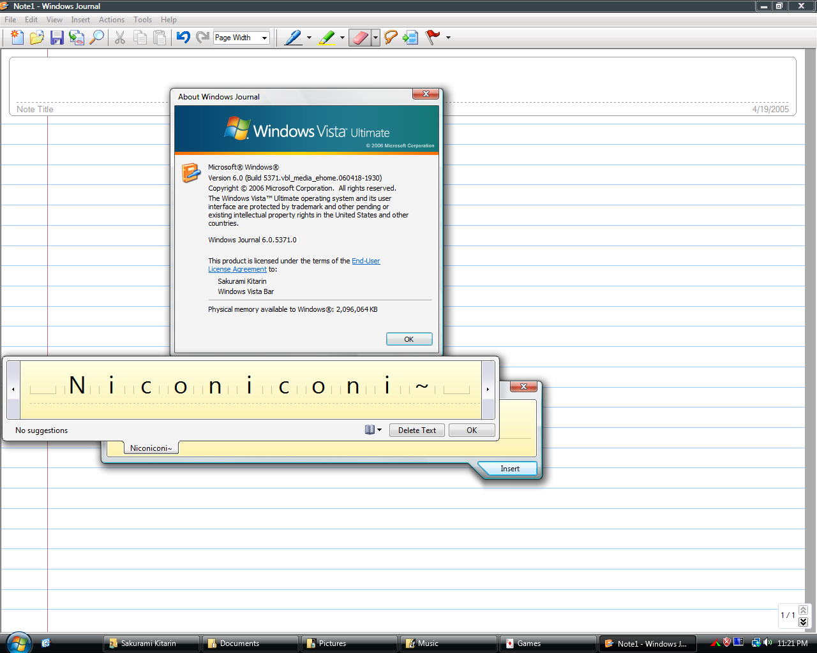Close the yellow writing input panel

coord(523,386)
